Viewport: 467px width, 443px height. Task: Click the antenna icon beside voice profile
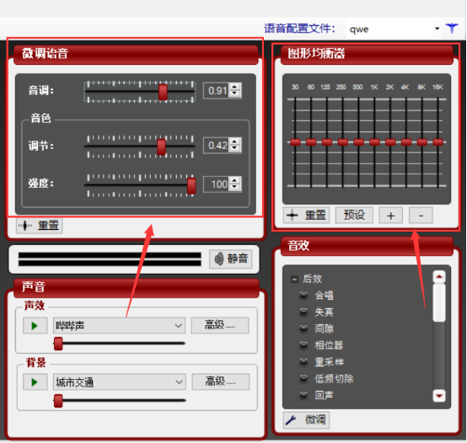point(452,29)
